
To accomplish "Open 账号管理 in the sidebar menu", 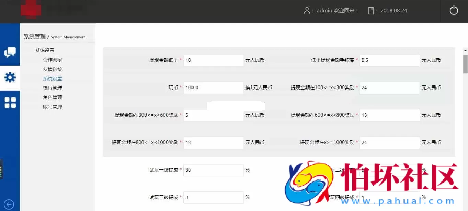I will tap(53, 107).
